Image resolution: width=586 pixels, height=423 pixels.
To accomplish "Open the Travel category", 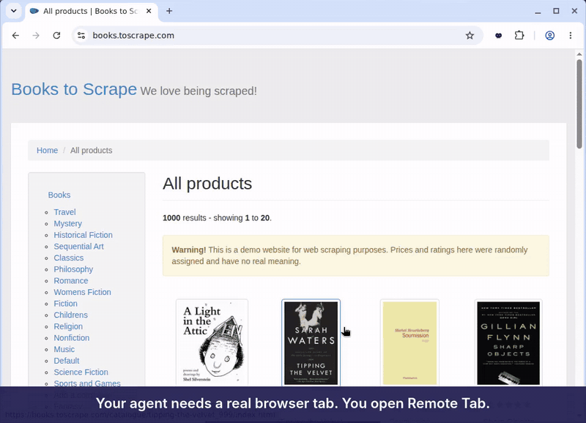I will 64,212.
